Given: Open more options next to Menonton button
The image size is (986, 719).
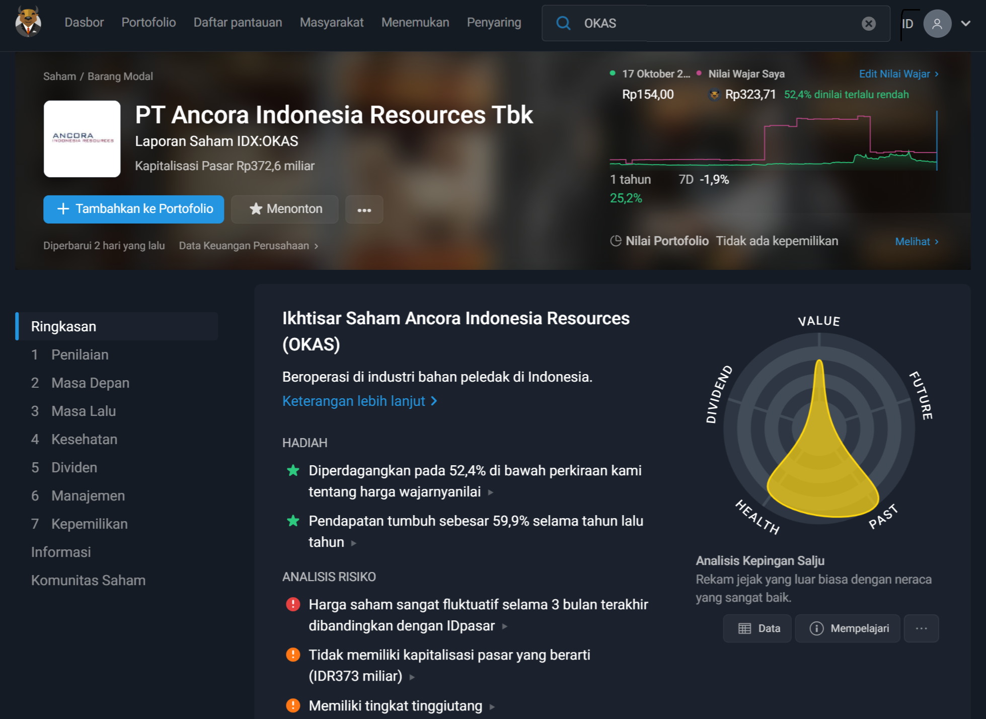Looking at the screenshot, I should (x=364, y=209).
